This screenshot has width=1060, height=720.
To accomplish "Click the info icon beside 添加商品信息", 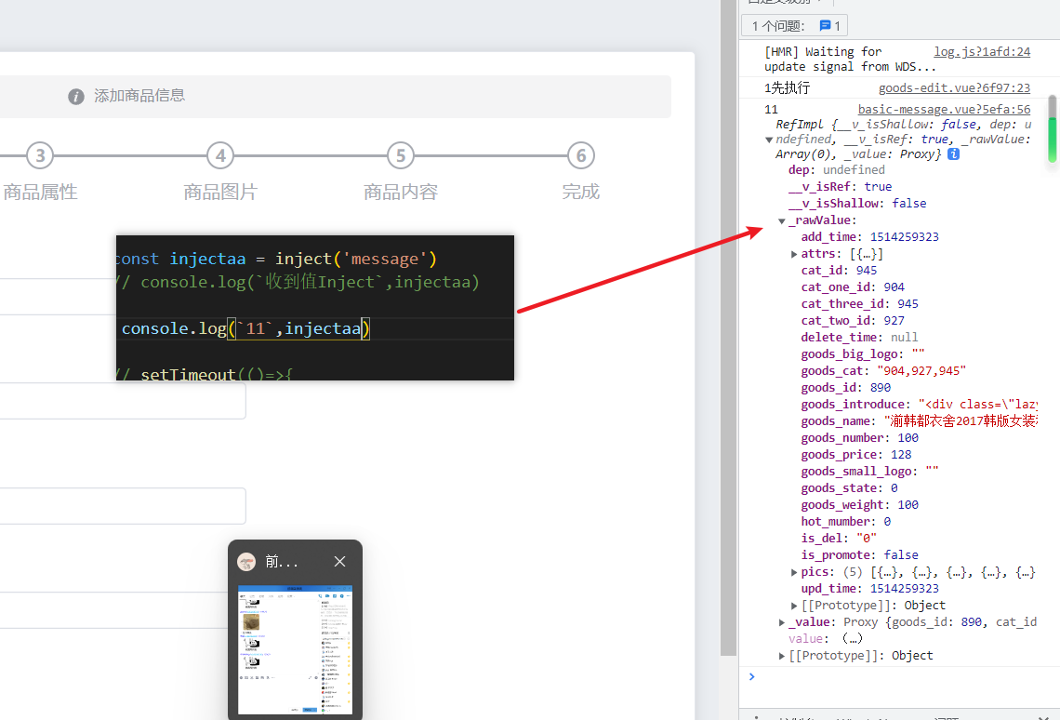I will click(76, 97).
